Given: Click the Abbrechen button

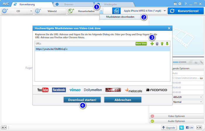Looking at the screenshot, I should 123,100.
